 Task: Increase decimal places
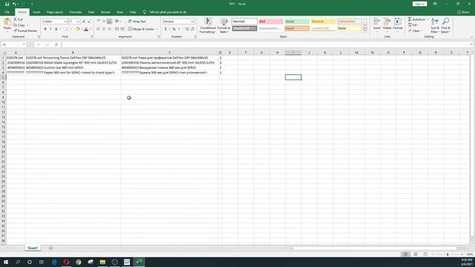coord(186,29)
